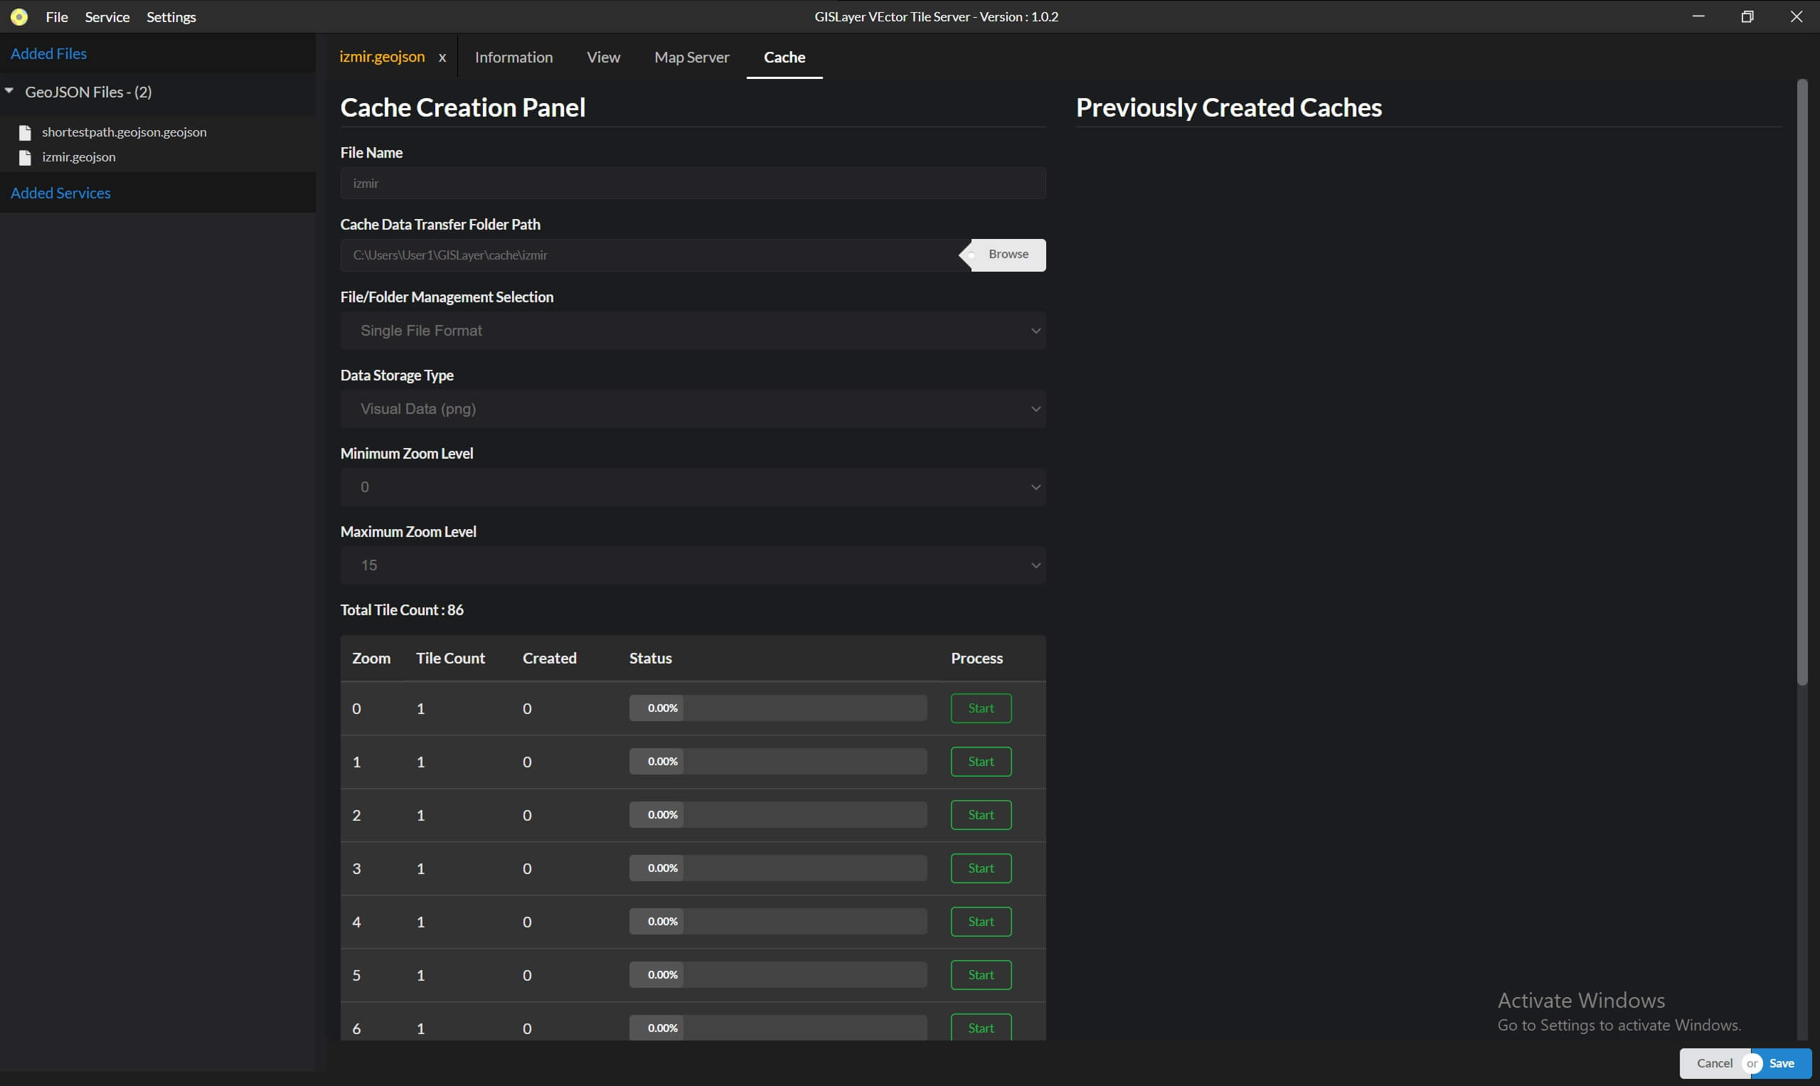Click the View tab
Screen dimensions: 1820x1086
coord(602,57)
